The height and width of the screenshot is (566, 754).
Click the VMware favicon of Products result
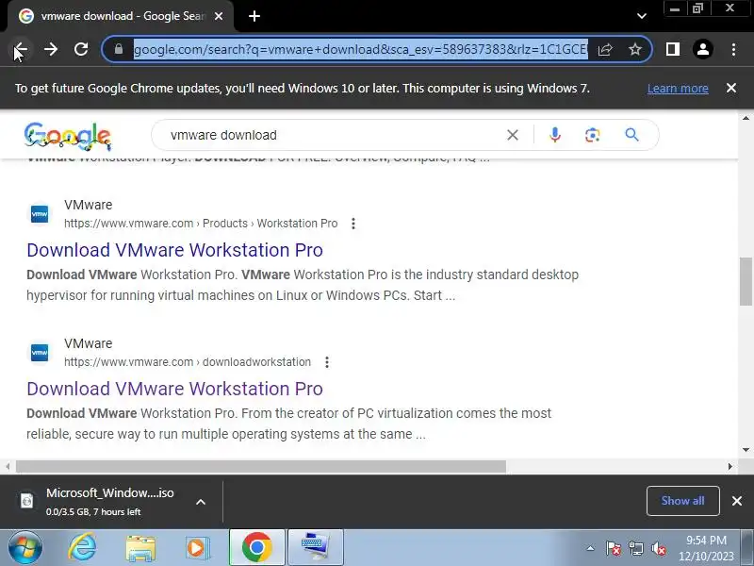(40, 214)
